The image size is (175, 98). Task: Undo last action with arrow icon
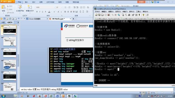click(x=19, y=19)
